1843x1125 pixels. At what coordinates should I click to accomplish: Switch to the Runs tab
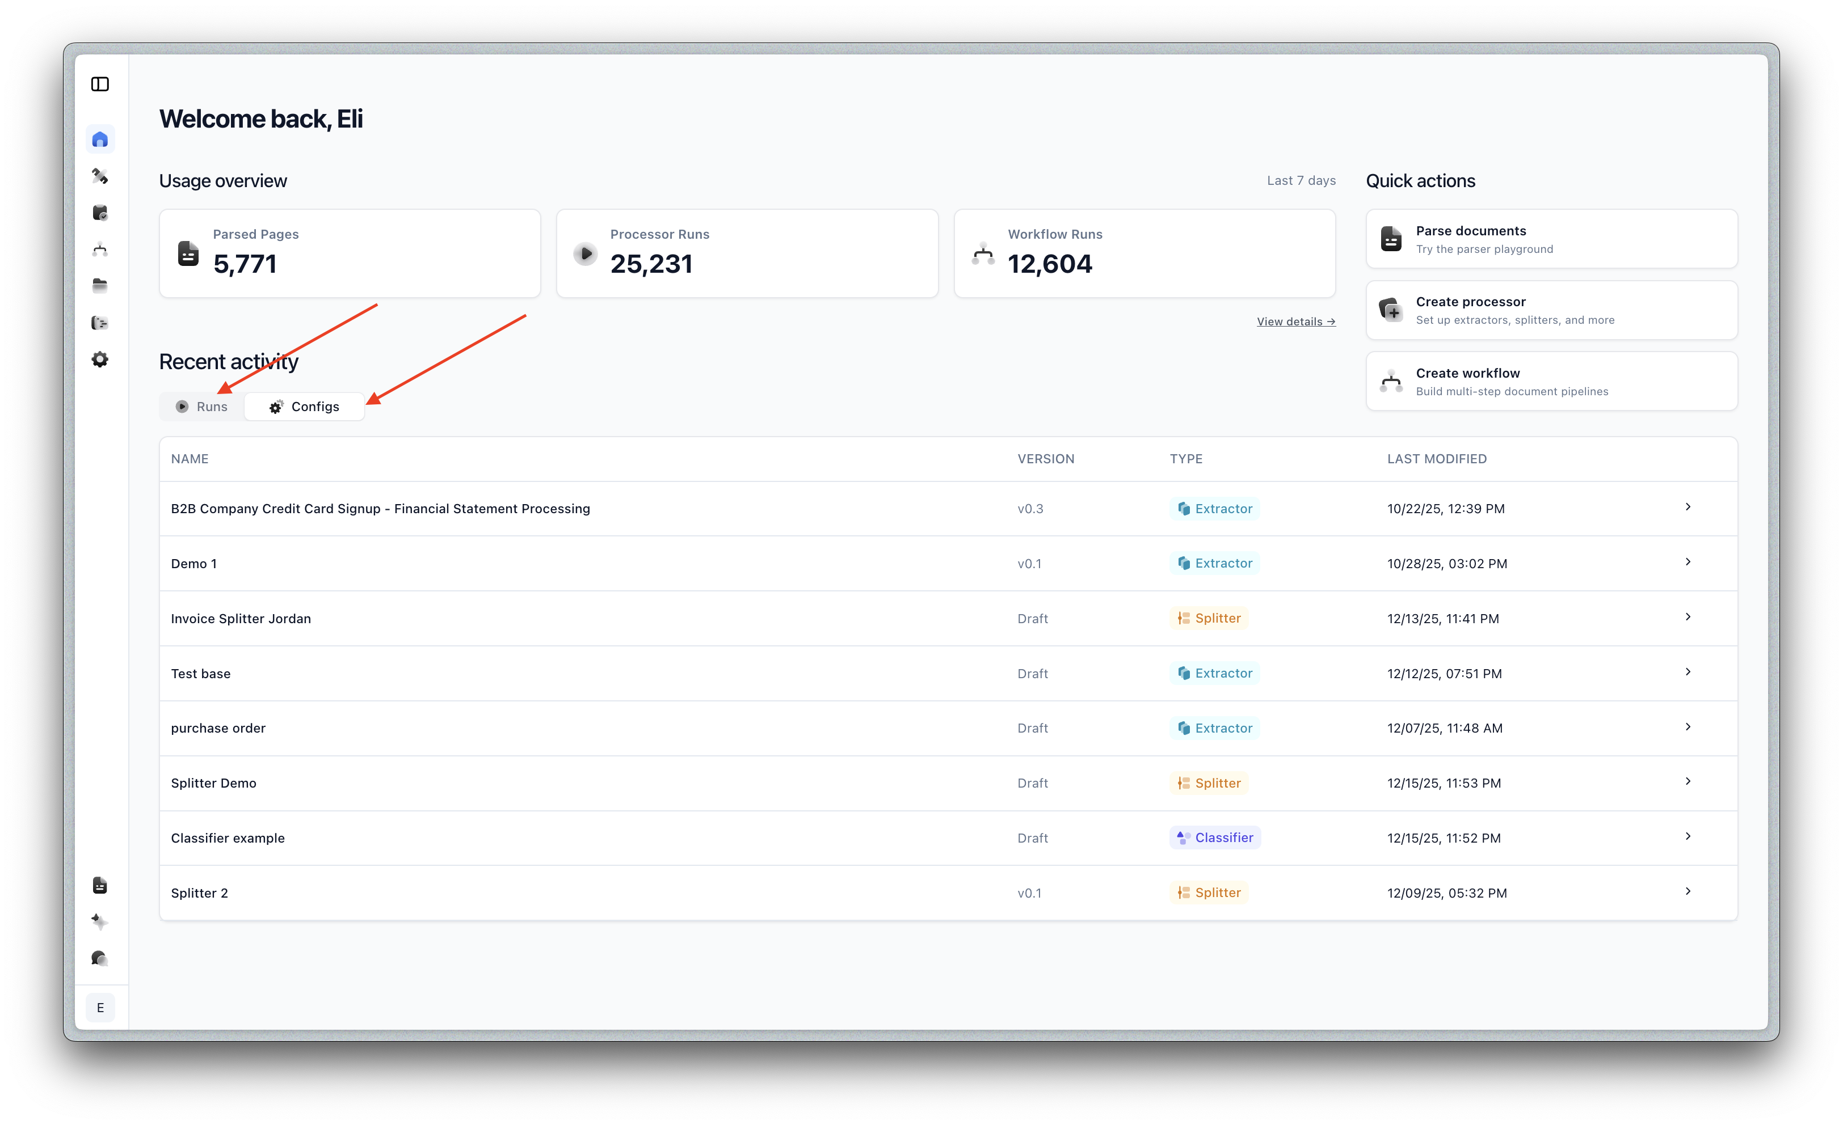click(x=202, y=407)
